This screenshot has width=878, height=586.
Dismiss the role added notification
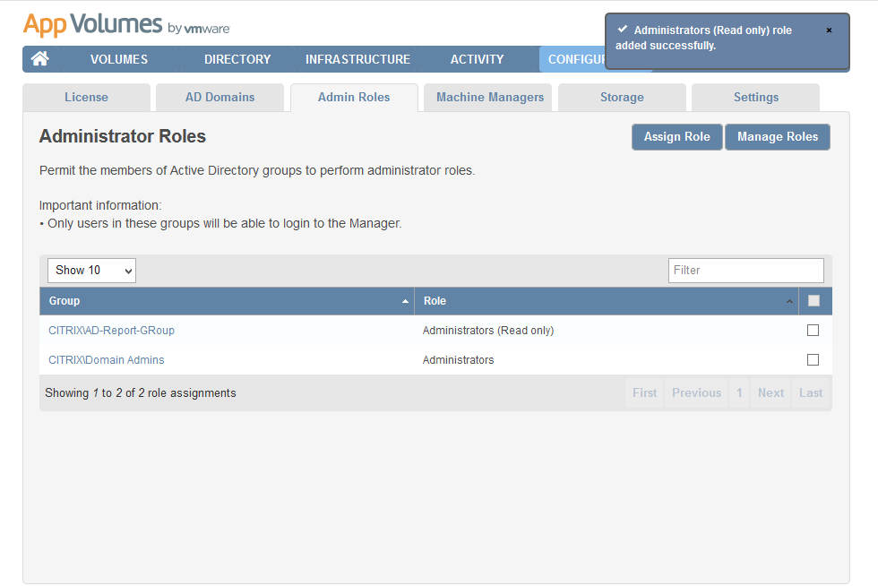tap(830, 30)
